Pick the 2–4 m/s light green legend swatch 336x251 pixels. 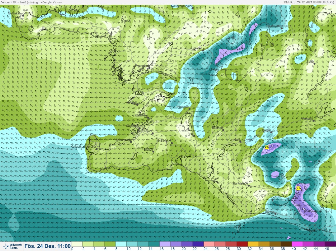88,244
